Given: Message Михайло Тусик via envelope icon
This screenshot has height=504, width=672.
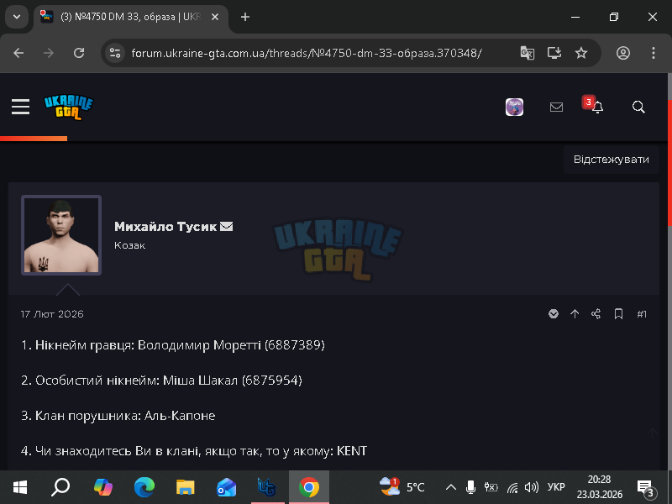Looking at the screenshot, I should 226,226.
